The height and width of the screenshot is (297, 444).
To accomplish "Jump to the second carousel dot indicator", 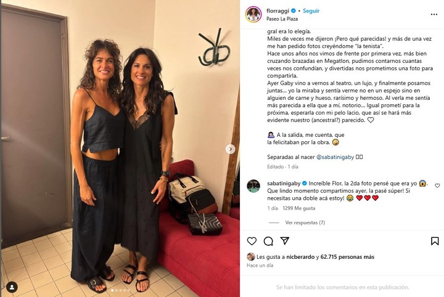I will point(117,290).
